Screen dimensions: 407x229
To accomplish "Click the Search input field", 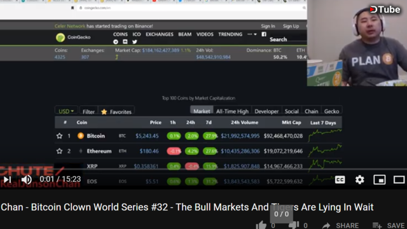I will tap(288, 39).
